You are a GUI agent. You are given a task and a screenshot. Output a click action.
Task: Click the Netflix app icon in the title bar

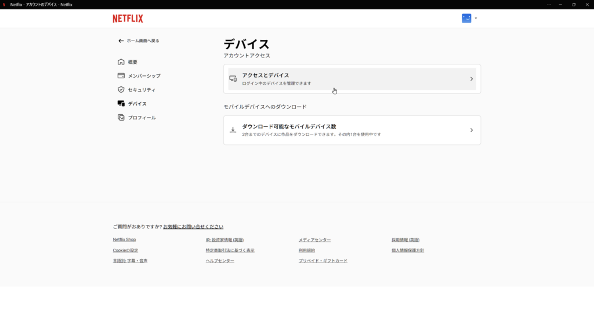[x=4, y=5]
